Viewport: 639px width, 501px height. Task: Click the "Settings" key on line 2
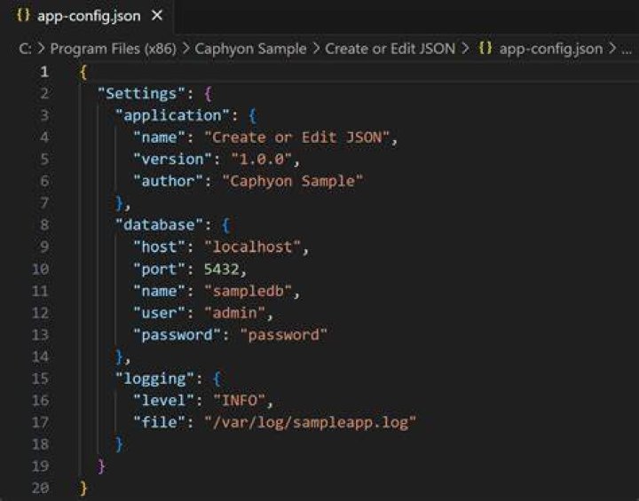pyautogui.click(x=141, y=94)
